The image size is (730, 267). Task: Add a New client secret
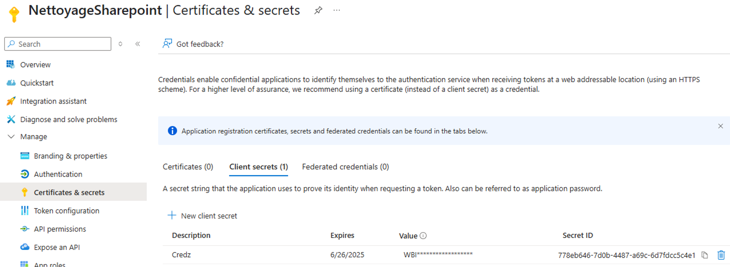203,216
